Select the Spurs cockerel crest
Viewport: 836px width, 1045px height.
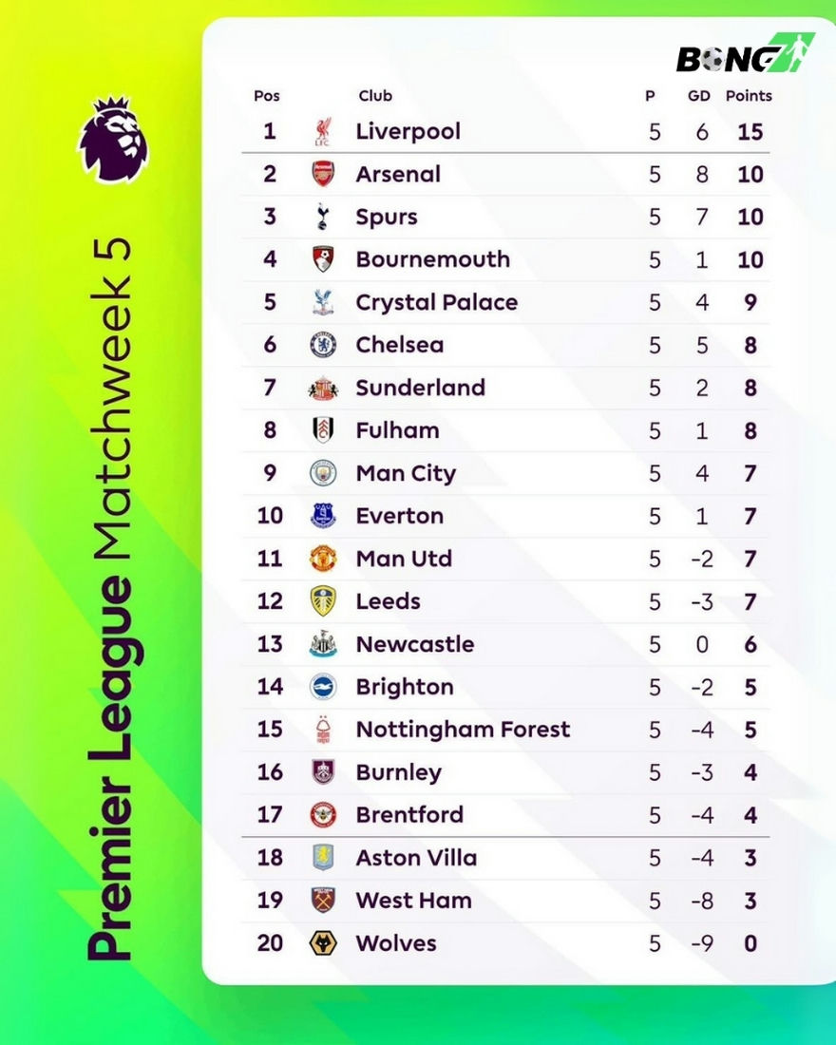323,218
